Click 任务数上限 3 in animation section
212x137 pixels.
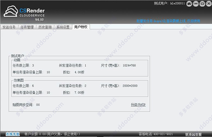pyautogui.click(x=23, y=66)
